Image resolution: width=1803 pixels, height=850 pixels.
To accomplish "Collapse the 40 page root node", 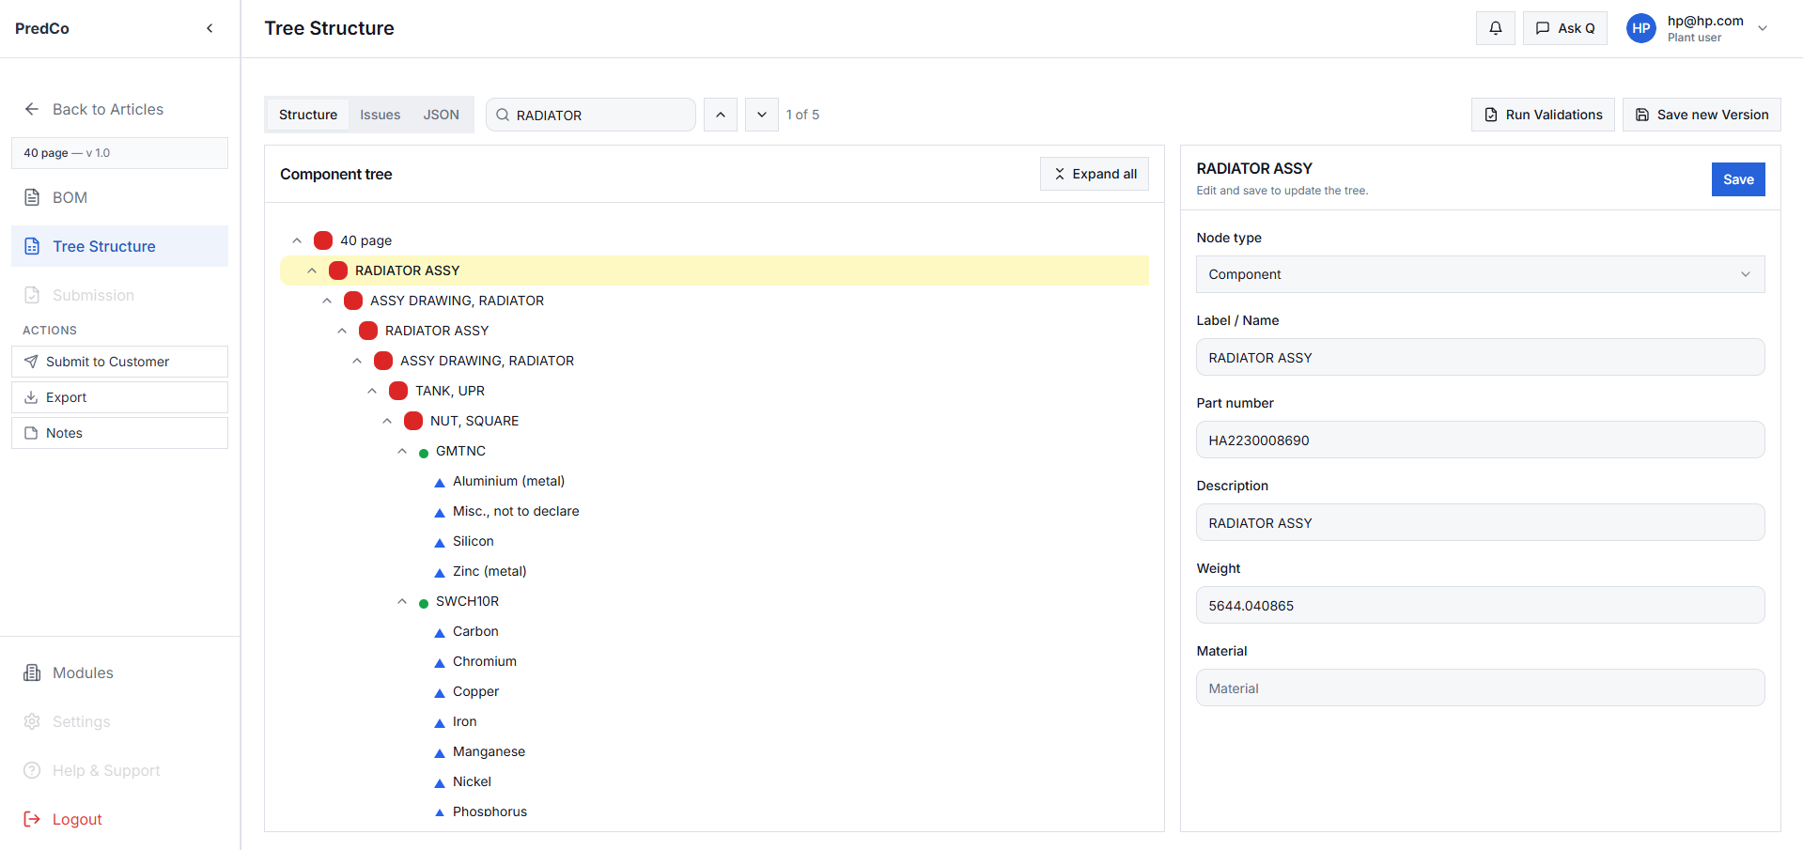I will (297, 240).
